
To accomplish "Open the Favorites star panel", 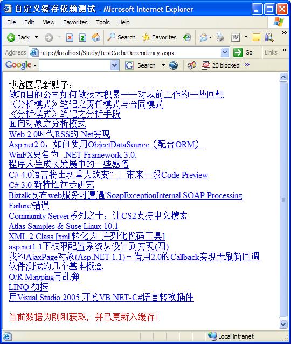I will (x=159, y=37).
